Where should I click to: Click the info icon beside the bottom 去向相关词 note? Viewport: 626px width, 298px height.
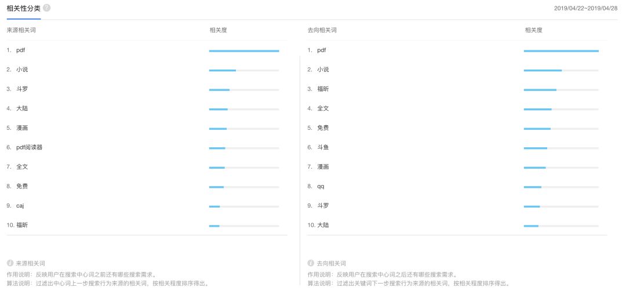pos(311,263)
